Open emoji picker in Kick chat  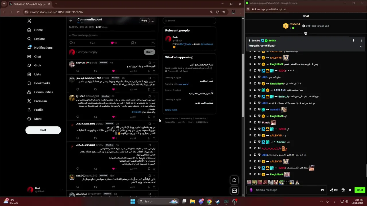coord(323,190)
